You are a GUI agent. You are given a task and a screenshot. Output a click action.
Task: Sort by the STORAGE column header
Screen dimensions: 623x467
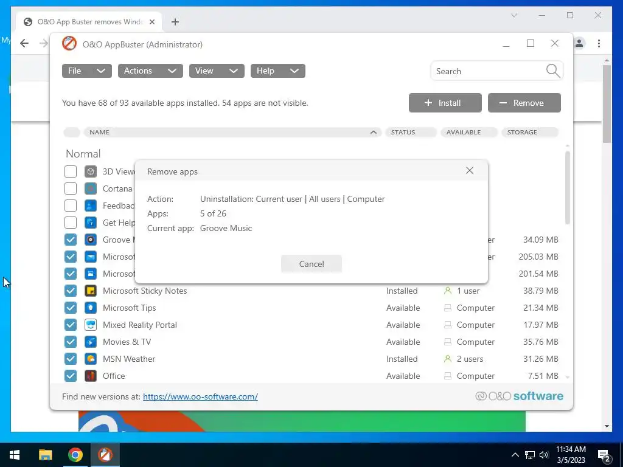pos(530,132)
